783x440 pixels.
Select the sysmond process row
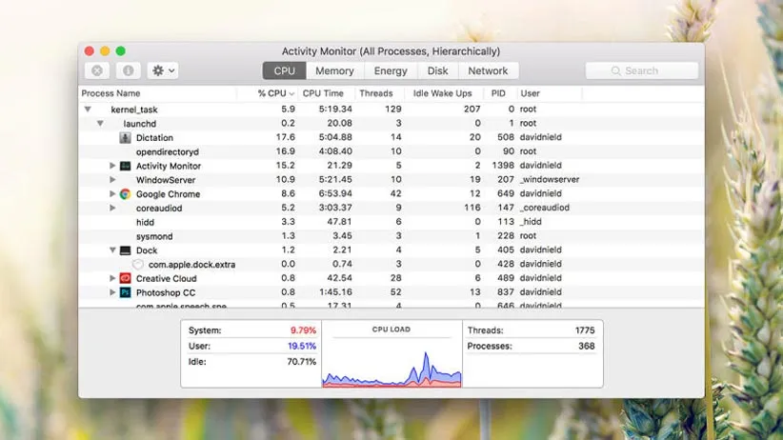point(391,236)
